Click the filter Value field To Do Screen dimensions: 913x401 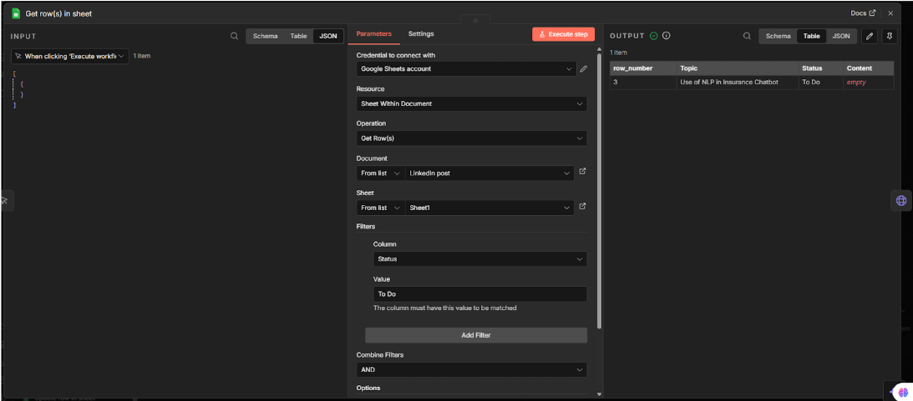tap(479, 294)
